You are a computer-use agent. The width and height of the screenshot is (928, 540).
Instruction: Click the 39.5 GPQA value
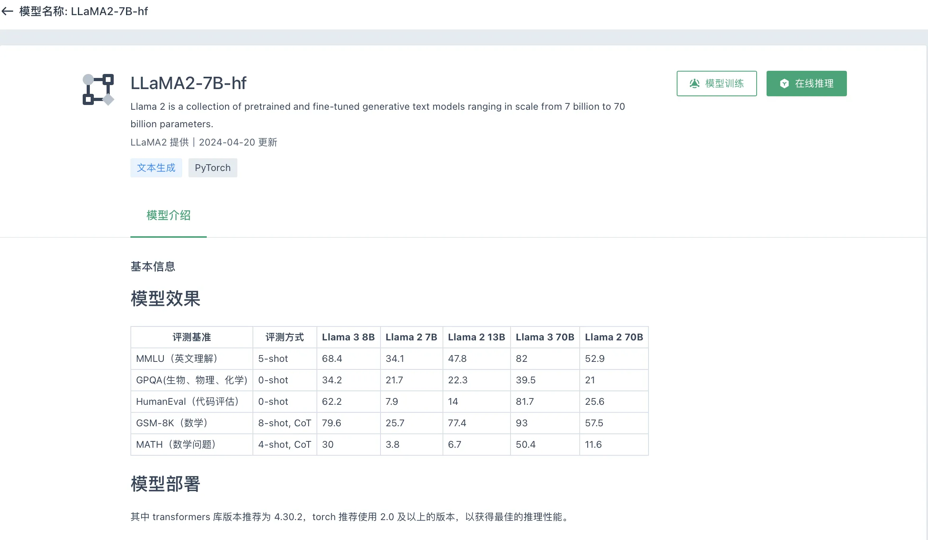click(x=526, y=380)
